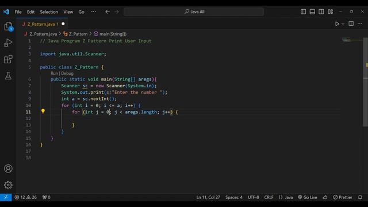Viewport: 368px width, 207px height.
Task: Click line number 17 in gutter
Action: pyautogui.click(x=28, y=151)
